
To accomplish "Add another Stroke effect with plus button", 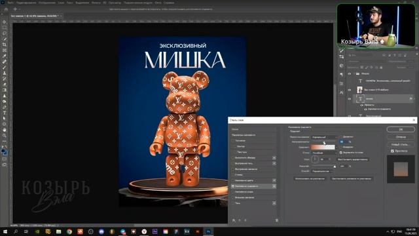I will pyautogui.click(x=274, y=158).
